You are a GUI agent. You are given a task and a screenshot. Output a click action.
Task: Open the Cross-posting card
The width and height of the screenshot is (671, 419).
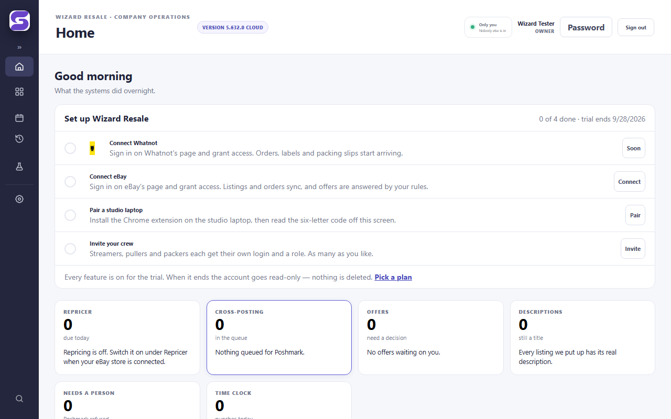(x=279, y=337)
